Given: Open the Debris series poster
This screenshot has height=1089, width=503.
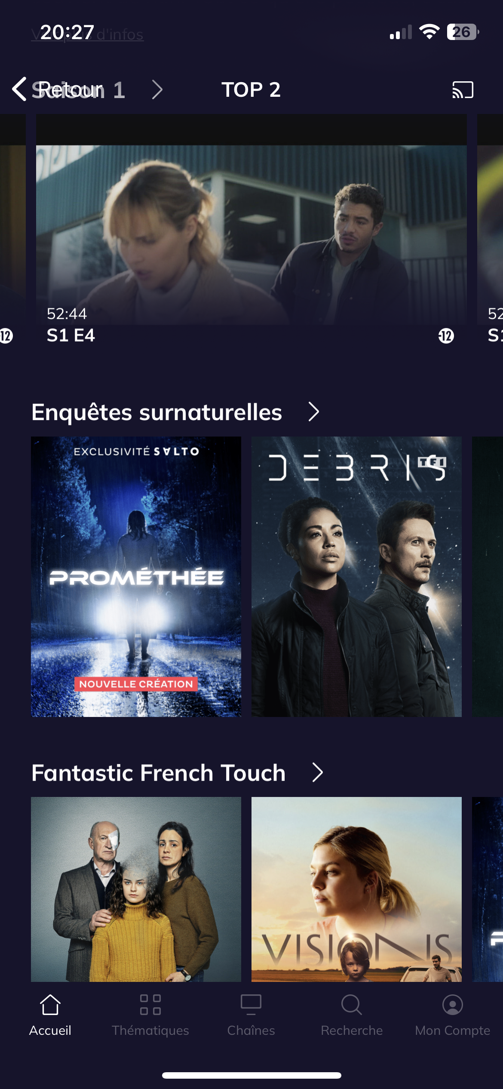Looking at the screenshot, I should (356, 577).
